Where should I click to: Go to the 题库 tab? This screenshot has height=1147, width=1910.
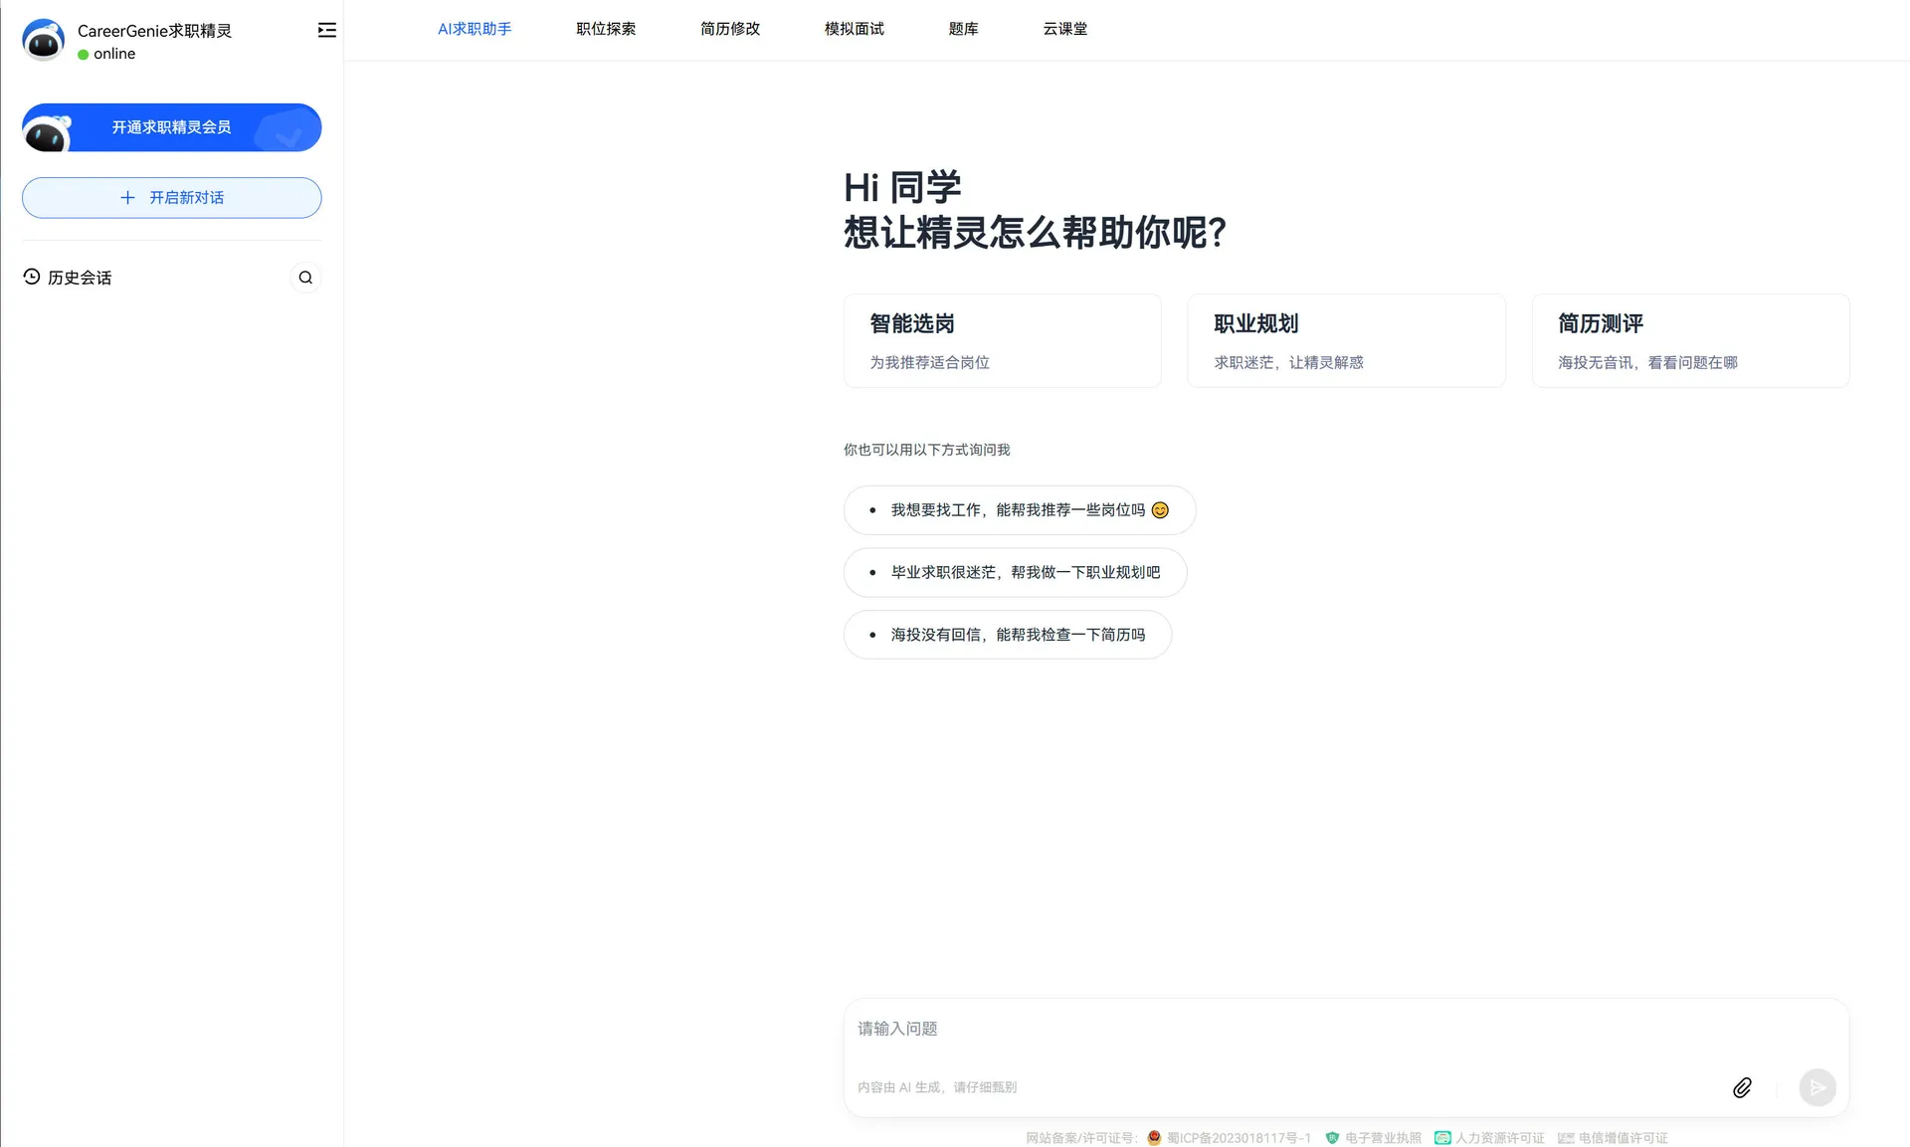coord(963,29)
